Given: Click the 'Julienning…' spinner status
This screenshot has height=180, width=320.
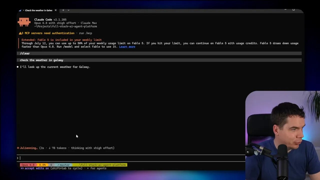Looking at the screenshot, I should click(27, 148).
